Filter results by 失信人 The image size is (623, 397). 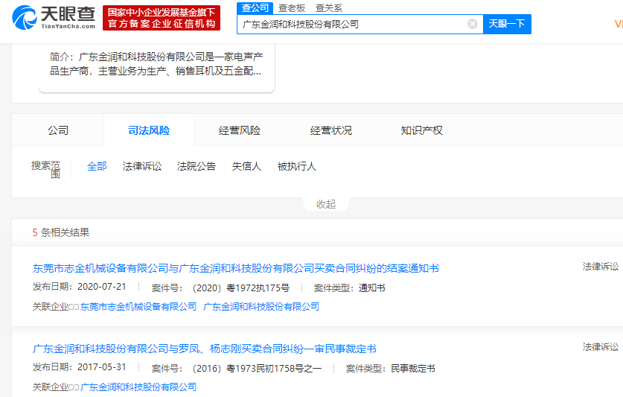point(246,166)
